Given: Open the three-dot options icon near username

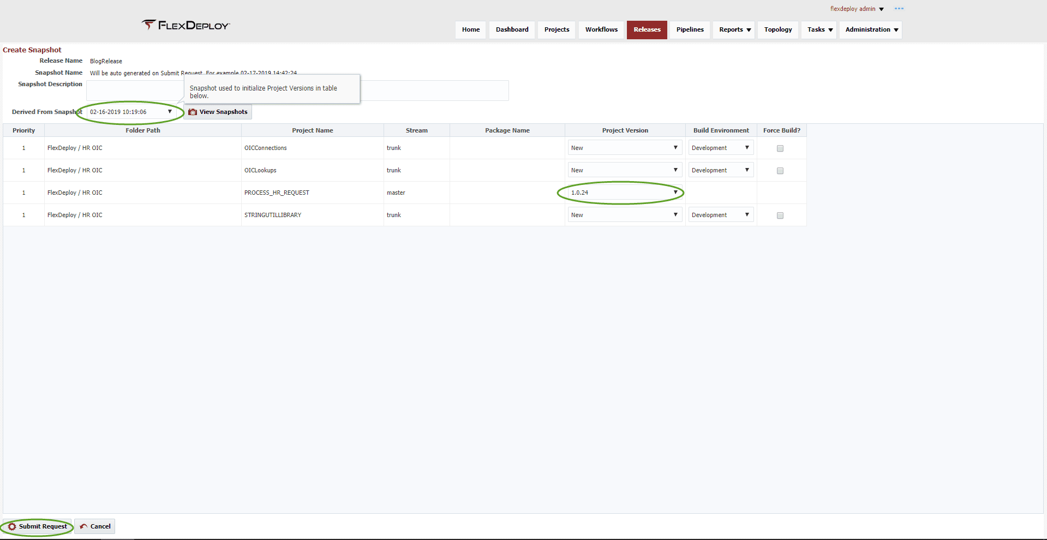Looking at the screenshot, I should 899,9.
